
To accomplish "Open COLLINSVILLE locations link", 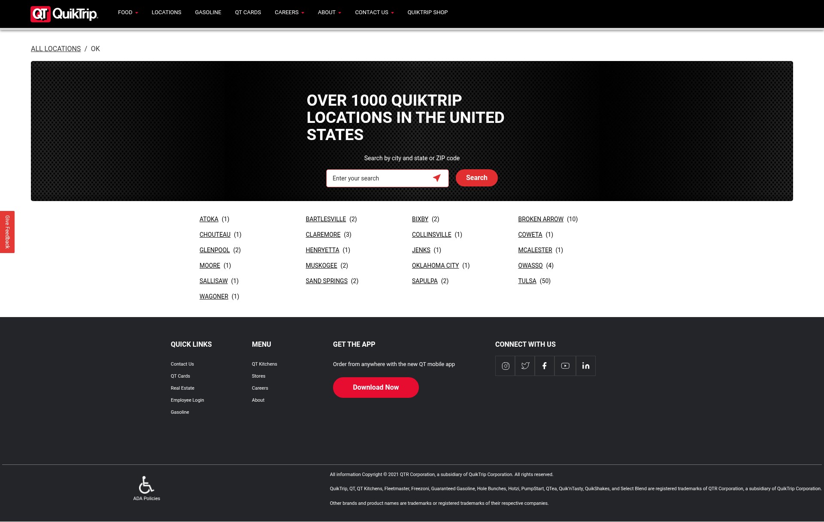I will coord(432,235).
